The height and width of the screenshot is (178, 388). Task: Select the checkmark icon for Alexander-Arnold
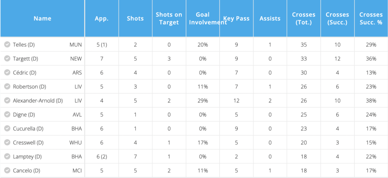tap(7, 101)
